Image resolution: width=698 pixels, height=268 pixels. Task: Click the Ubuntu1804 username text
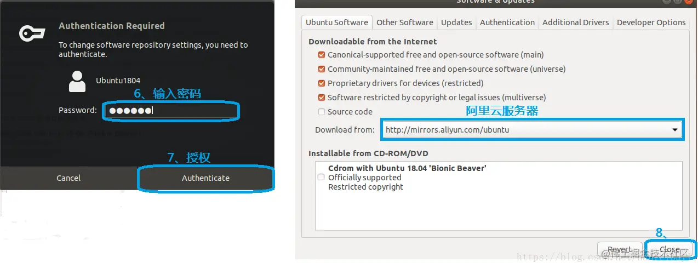[x=118, y=81]
